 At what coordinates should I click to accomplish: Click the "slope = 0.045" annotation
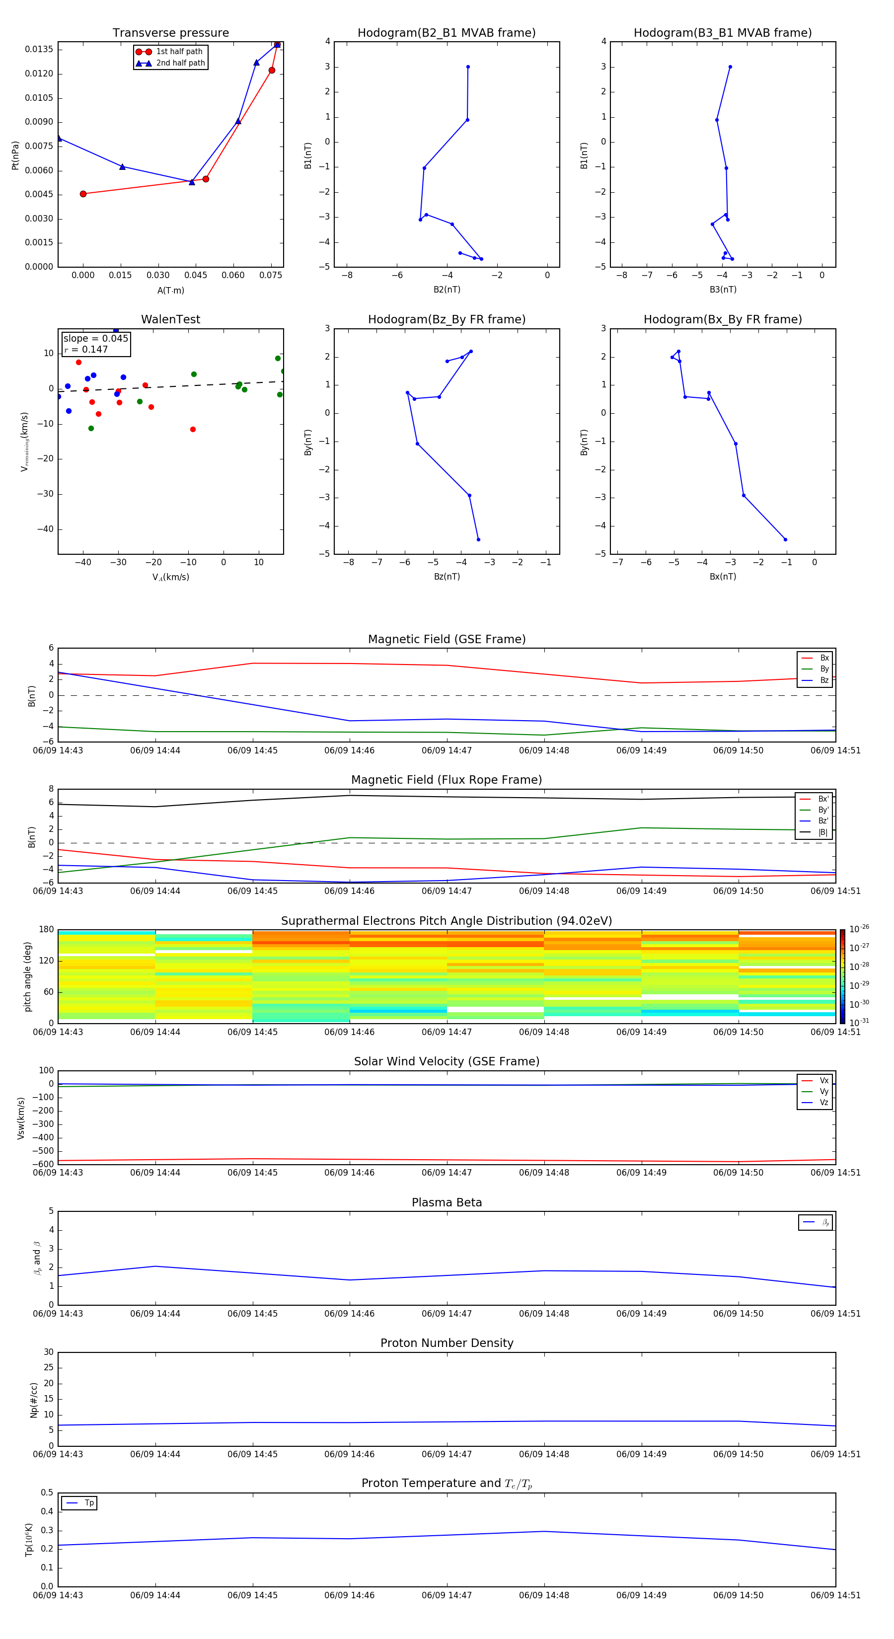[x=95, y=339]
